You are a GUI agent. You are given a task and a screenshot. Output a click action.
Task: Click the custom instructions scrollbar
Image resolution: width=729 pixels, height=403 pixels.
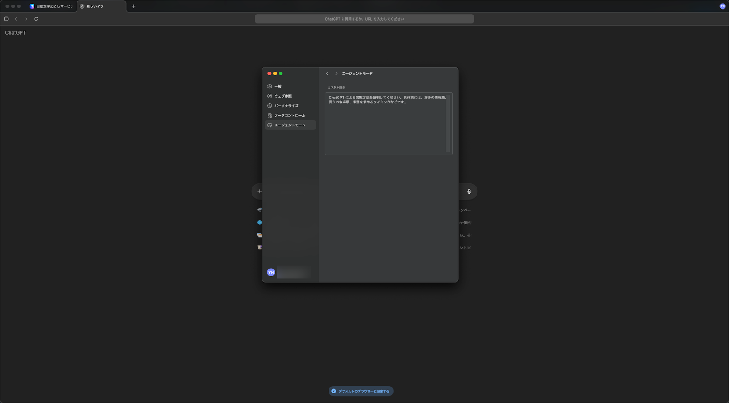pyautogui.click(x=447, y=124)
